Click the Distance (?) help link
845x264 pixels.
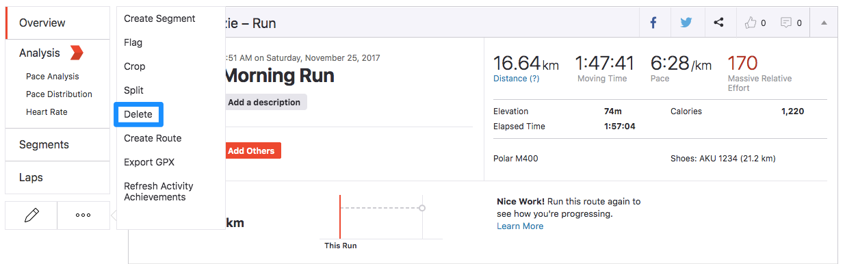[517, 79]
